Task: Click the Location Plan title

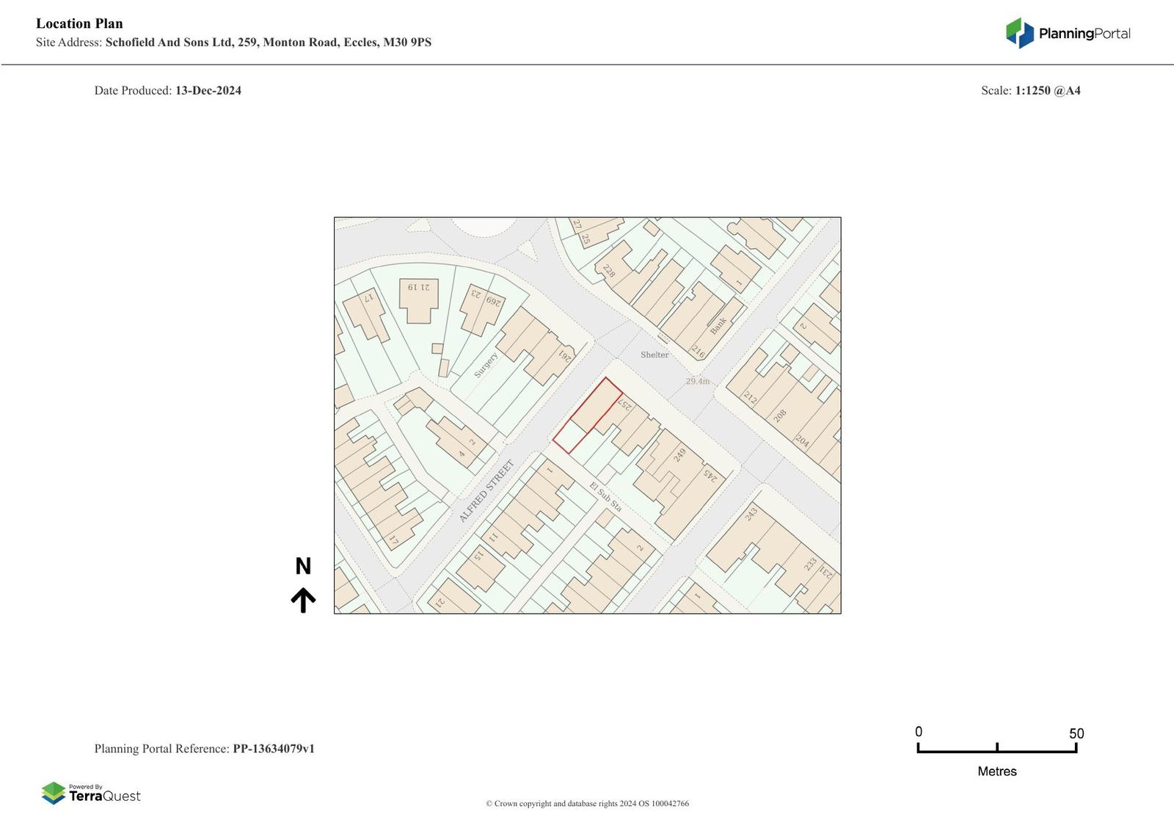Action: pos(79,23)
